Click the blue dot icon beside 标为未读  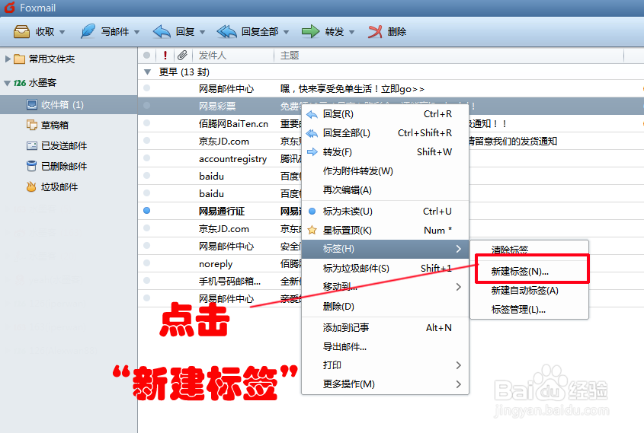click(x=312, y=211)
